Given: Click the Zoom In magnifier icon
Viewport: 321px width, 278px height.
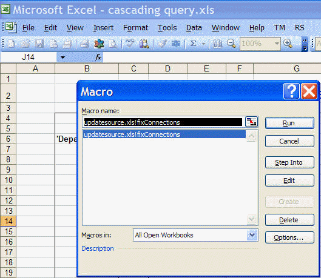Looking at the screenshot, I should [x=288, y=43].
